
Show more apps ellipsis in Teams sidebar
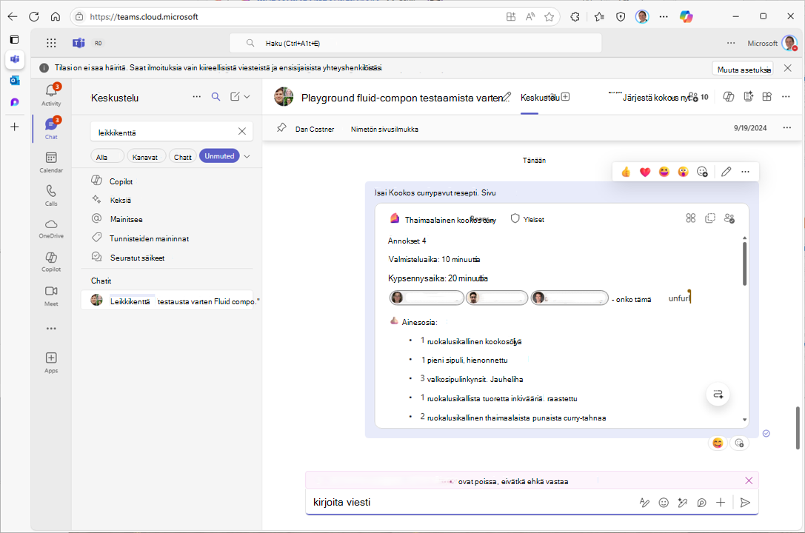click(51, 329)
